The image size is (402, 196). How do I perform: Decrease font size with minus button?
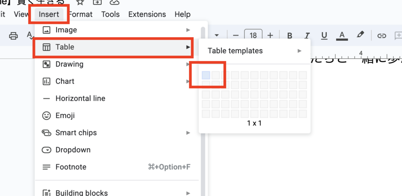pyautogui.click(x=236, y=36)
